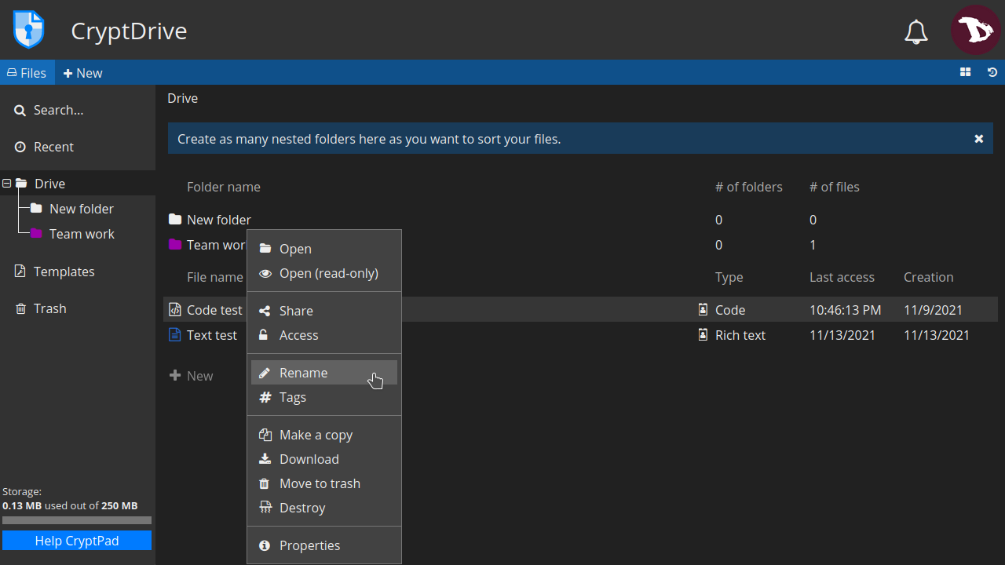Open Templates in the sidebar
The width and height of the screenshot is (1005, 565).
tap(78, 272)
